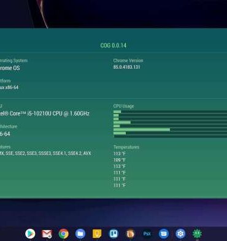Launch Gmail from the shelf
227x241 pixels.
[x=47, y=234]
